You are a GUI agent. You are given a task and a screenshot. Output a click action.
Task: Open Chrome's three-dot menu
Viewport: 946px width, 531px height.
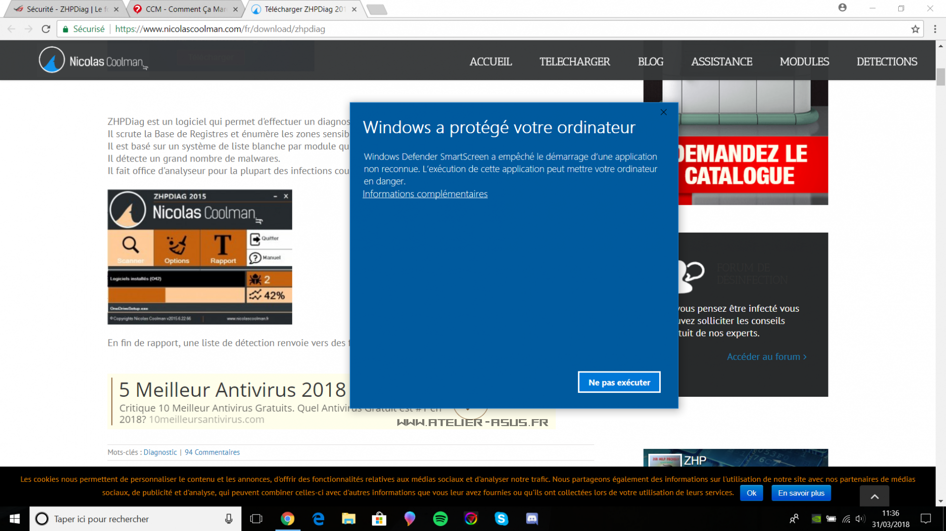tap(935, 29)
